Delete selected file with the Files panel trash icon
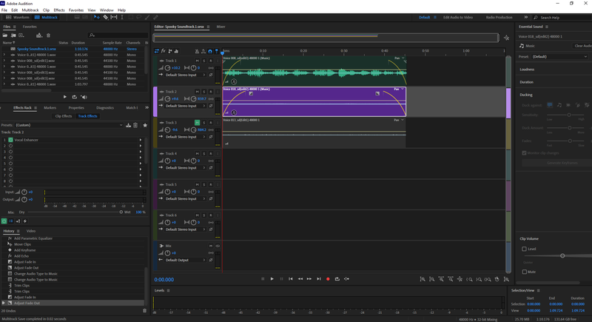This screenshot has height=322, width=592. 49,35
